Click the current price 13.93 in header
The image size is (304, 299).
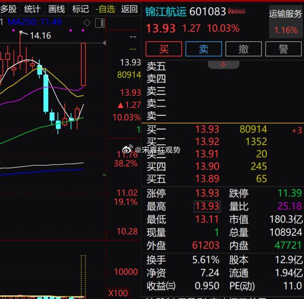(x=161, y=28)
